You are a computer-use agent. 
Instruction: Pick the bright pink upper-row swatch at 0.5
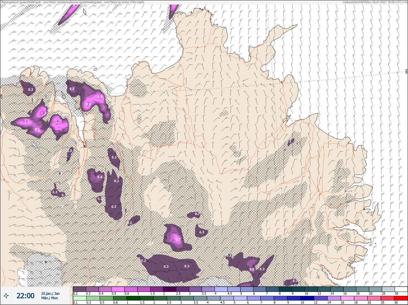tap(118, 289)
